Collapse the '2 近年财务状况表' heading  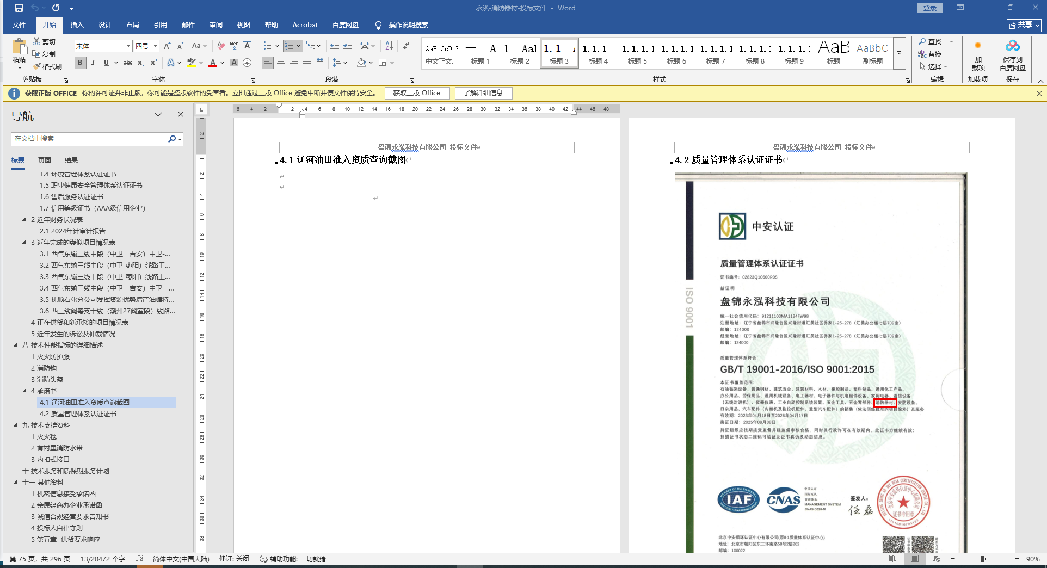point(24,220)
